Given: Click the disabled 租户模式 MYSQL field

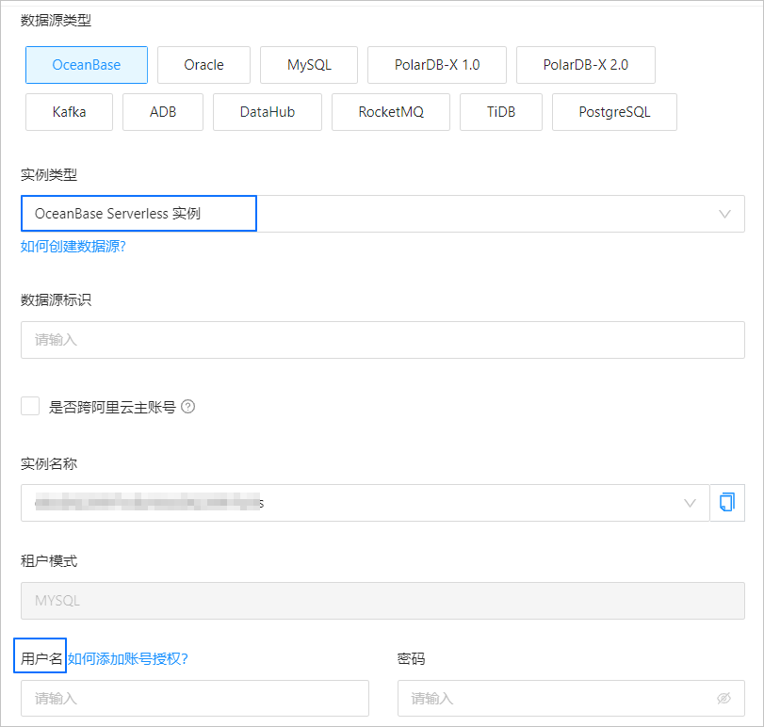Looking at the screenshot, I should click(382, 601).
